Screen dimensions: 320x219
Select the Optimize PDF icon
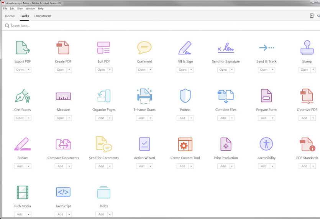pyautogui.click(x=307, y=96)
